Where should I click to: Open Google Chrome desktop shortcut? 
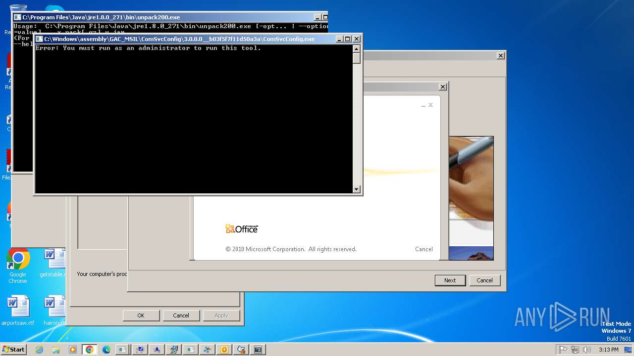point(18,266)
